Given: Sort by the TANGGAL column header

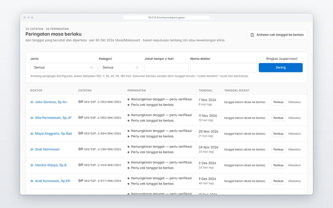Looking at the screenshot, I should [205, 90].
